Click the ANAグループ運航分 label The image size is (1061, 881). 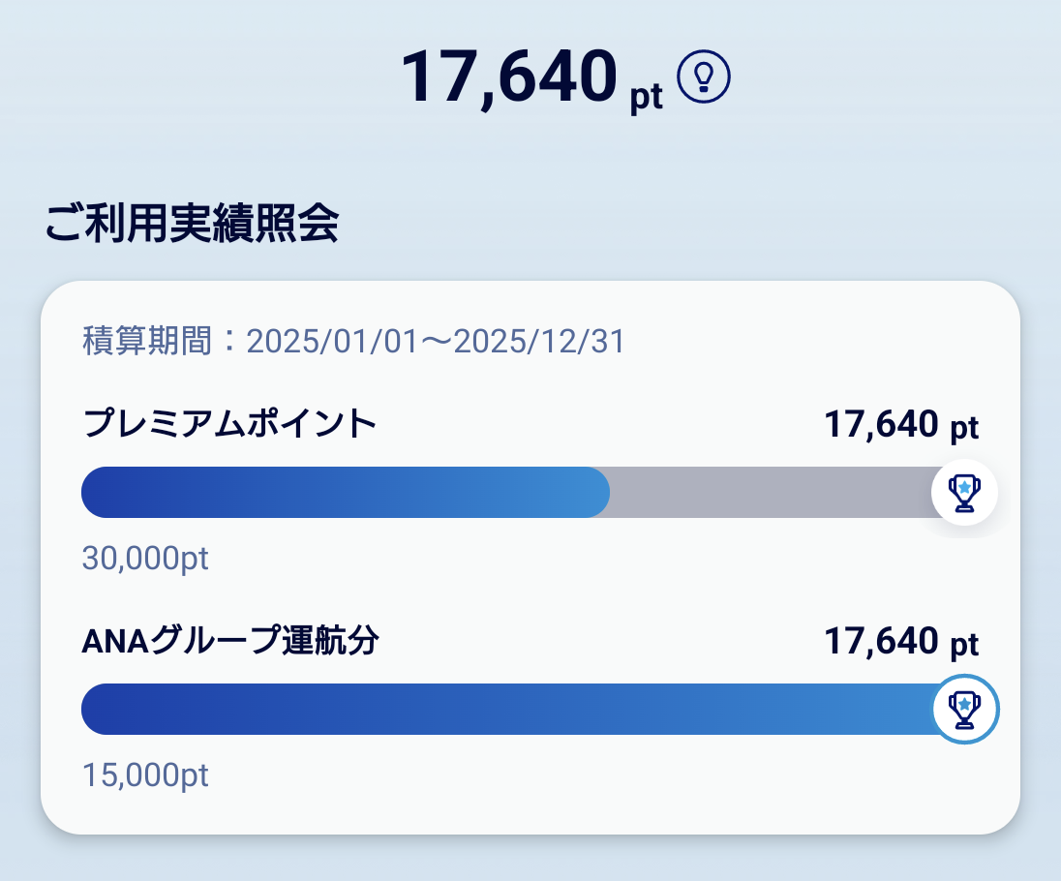coord(230,640)
